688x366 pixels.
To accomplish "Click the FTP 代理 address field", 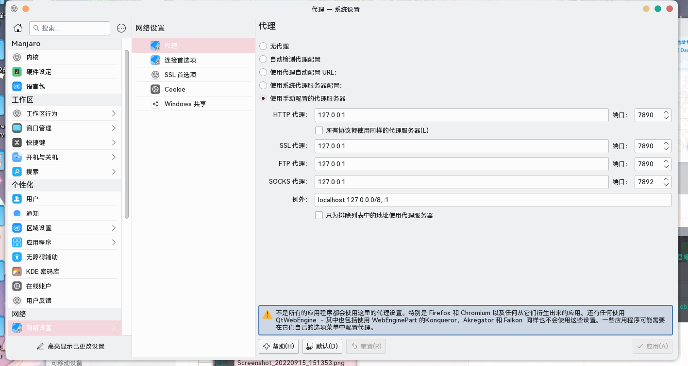I will (x=461, y=164).
